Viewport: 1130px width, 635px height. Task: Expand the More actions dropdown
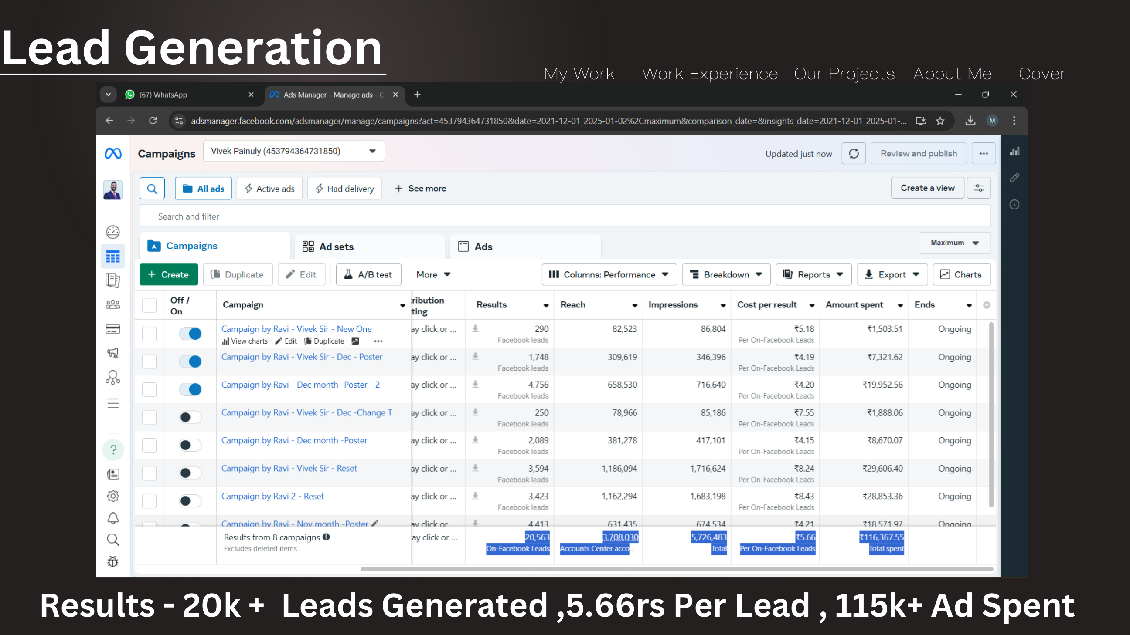(433, 275)
